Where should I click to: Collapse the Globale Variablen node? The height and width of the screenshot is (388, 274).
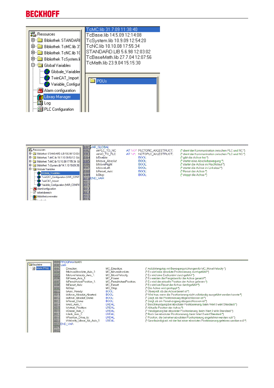tap(30, 169)
